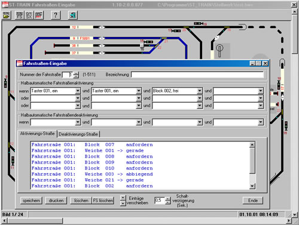299x225 pixels.
Task: Select row 'Block 002 anfordern'
Action: (92, 186)
